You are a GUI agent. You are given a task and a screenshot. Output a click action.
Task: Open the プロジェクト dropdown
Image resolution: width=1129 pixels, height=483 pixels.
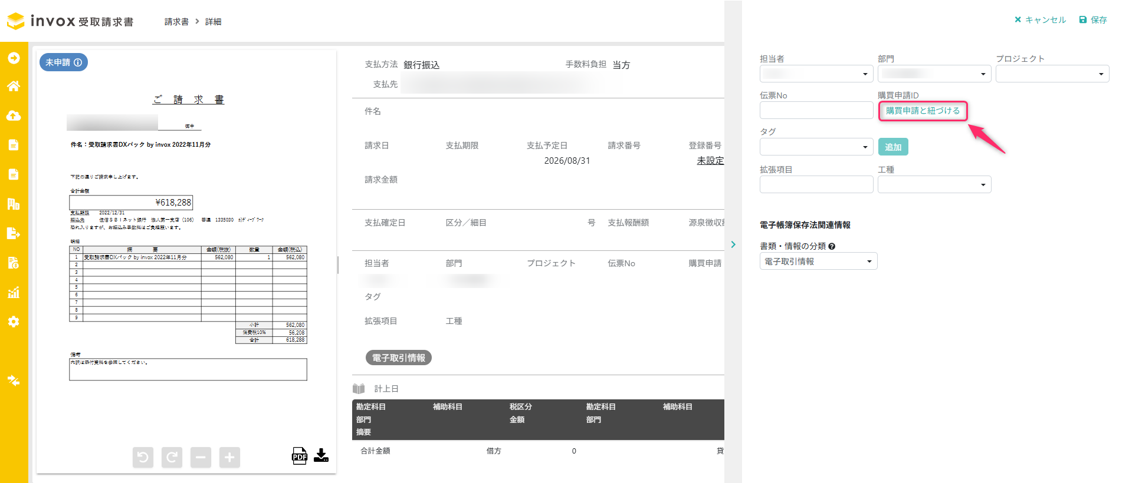click(x=1052, y=74)
